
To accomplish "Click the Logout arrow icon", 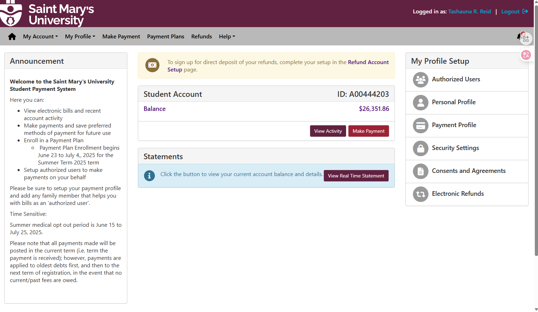I will click(525, 12).
